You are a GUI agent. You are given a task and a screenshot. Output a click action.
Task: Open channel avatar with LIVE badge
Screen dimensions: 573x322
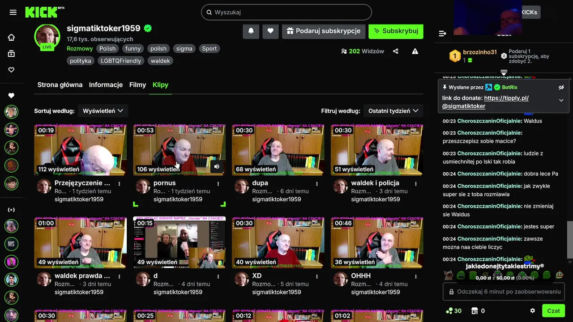[x=47, y=37]
